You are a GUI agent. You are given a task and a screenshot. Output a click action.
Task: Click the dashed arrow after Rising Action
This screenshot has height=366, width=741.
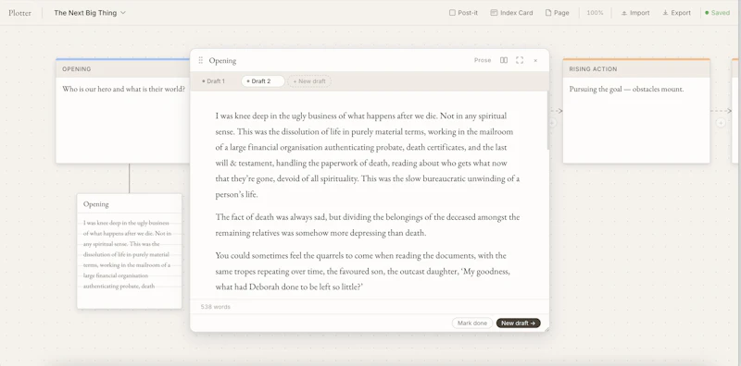(x=722, y=111)
